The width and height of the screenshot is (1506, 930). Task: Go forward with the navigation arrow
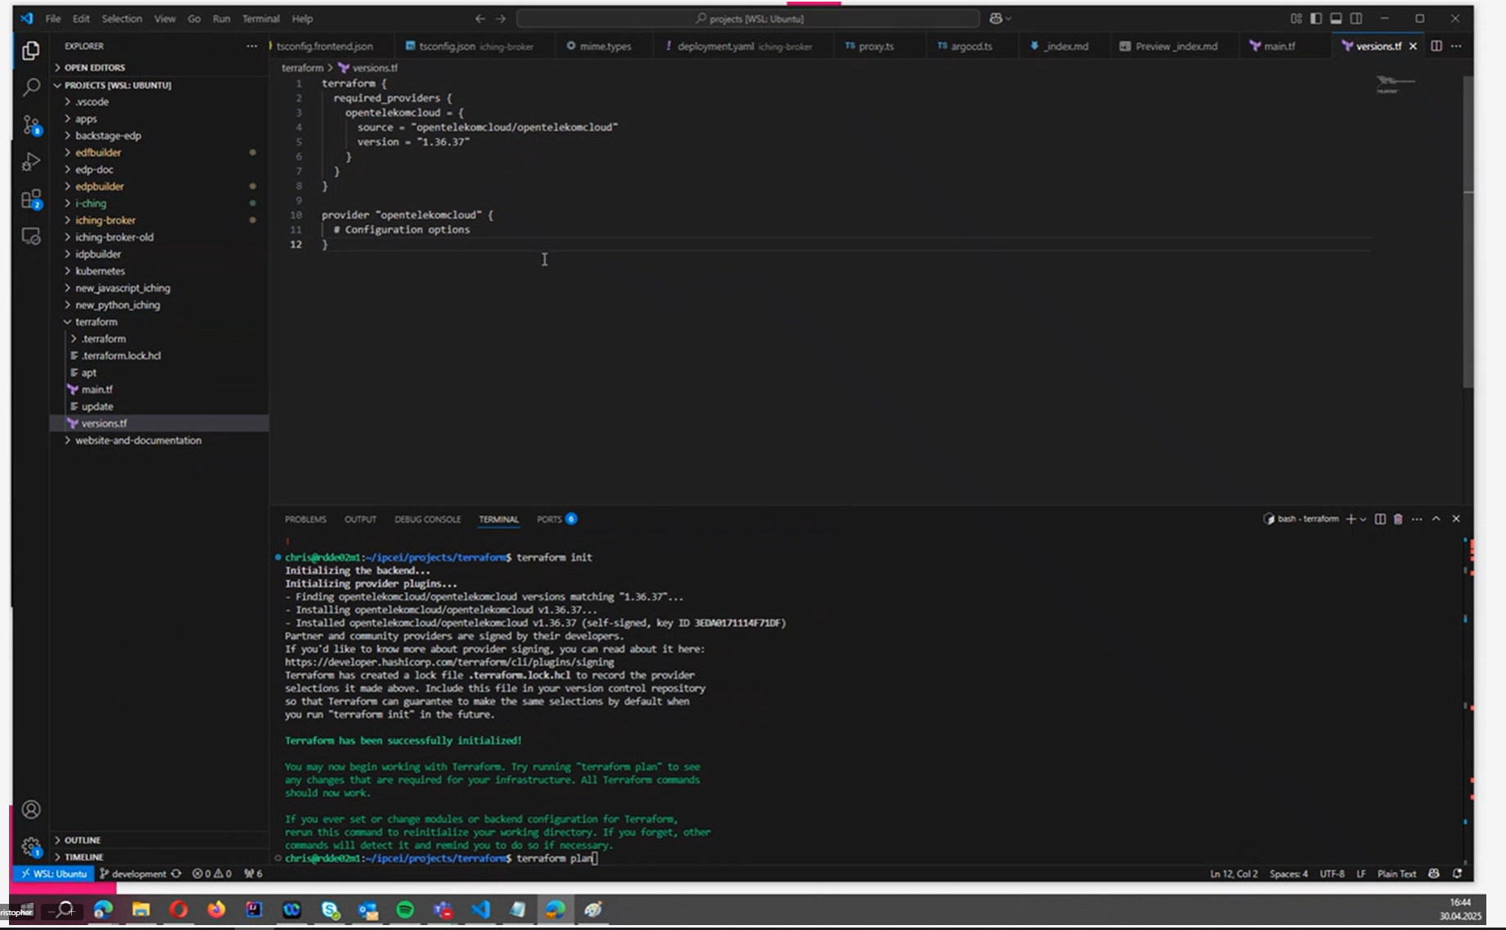[501, 18]
